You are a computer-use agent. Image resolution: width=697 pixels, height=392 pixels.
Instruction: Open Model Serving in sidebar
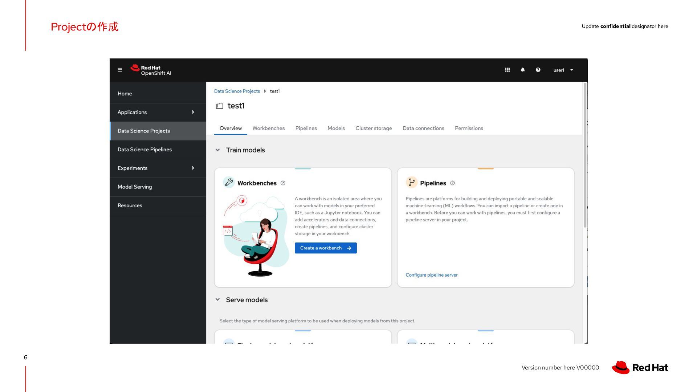pyautogui.click(x=158, y=187)
